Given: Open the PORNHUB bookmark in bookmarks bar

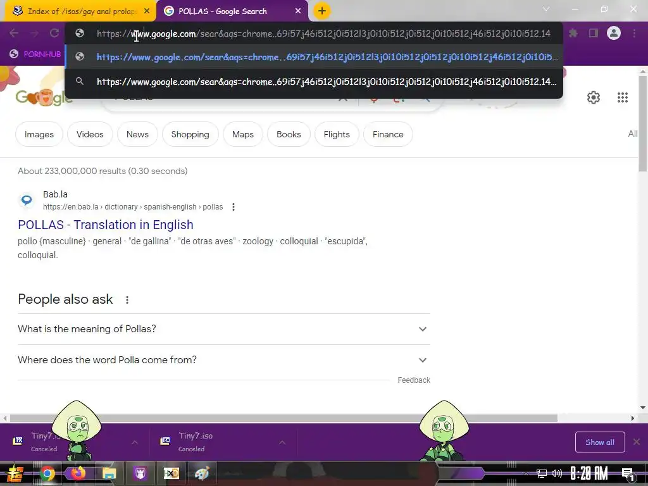Looking at the screenshot, I should coord(35,54).
